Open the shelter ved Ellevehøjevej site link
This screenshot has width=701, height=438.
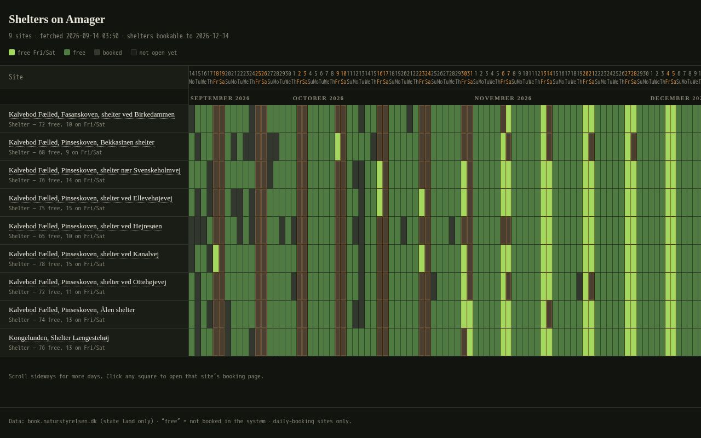pyautogui.click(x=90, y=198)
